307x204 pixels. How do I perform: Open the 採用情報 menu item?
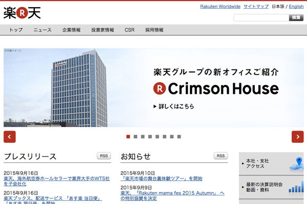click(x=155, y=30)
